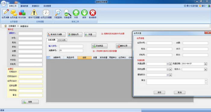This screenshot has height=112, width=211.
Task: Click the 手机号 field in the dialog
Action: 159,55
